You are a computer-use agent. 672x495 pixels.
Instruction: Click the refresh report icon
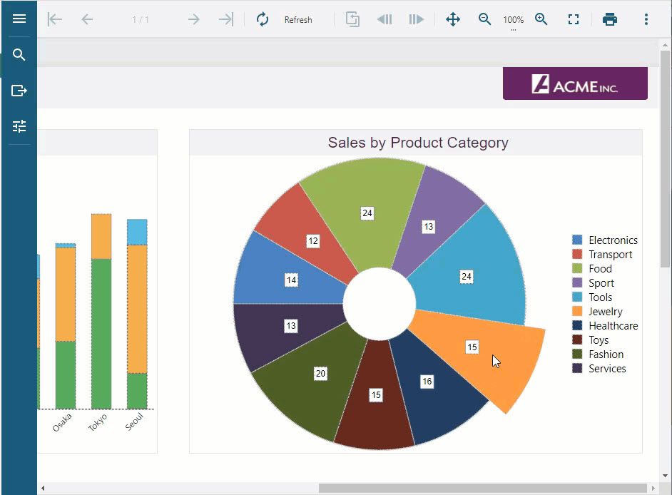[263, 19]
